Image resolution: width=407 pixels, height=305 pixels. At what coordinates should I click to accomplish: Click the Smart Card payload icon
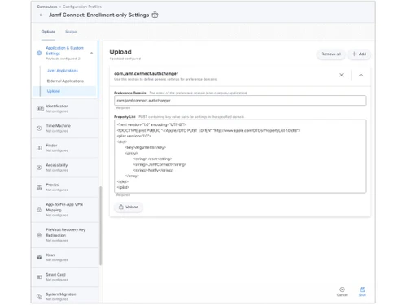click(39, 277)
